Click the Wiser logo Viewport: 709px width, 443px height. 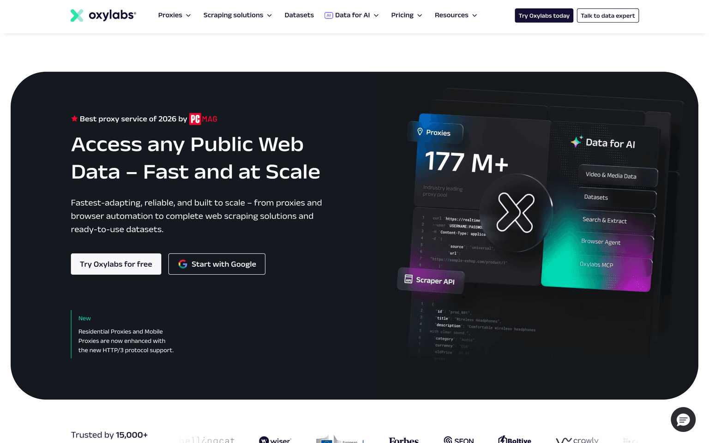pos(275,440)
